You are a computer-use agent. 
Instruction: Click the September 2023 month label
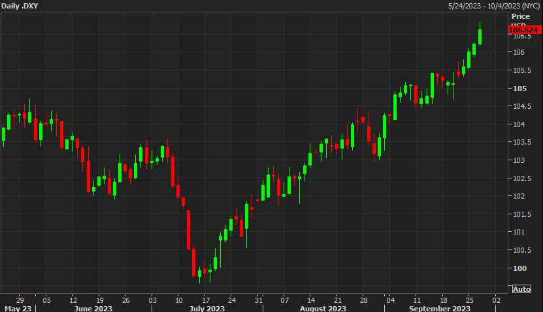pos(440,308)
